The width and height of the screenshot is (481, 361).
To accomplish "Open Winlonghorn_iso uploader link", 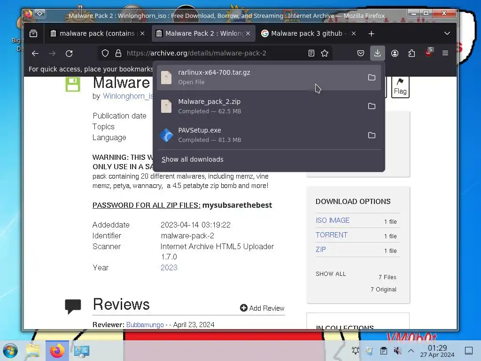I will 128,96.
